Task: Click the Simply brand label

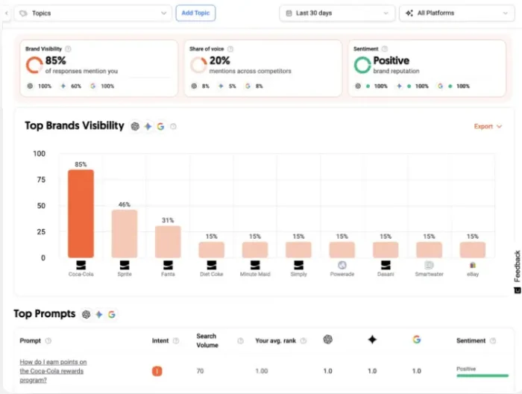Action: pyautogui.click(x=298, y=274)
